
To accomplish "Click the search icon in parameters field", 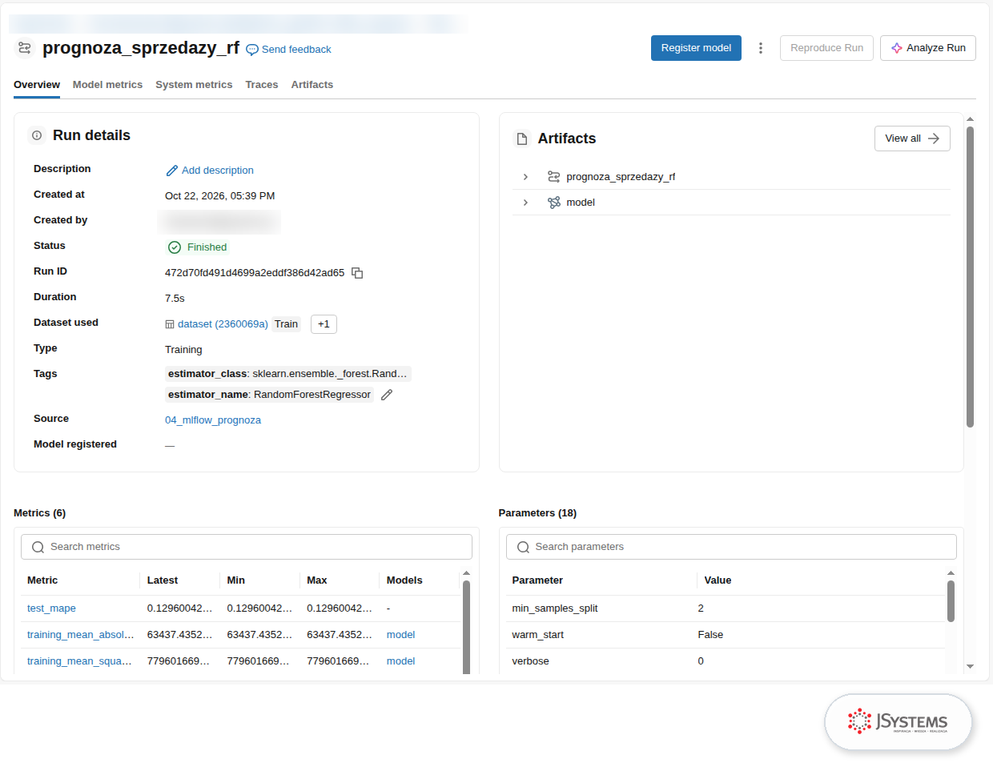I will tap(523, 547).
